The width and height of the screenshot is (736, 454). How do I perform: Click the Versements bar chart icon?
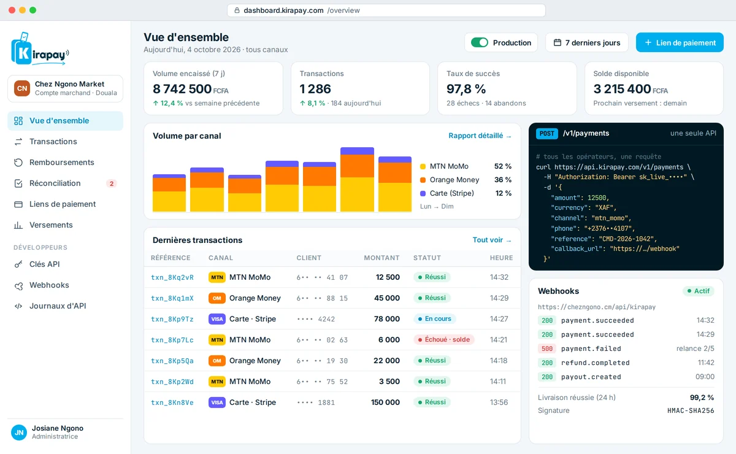[18, 225]
